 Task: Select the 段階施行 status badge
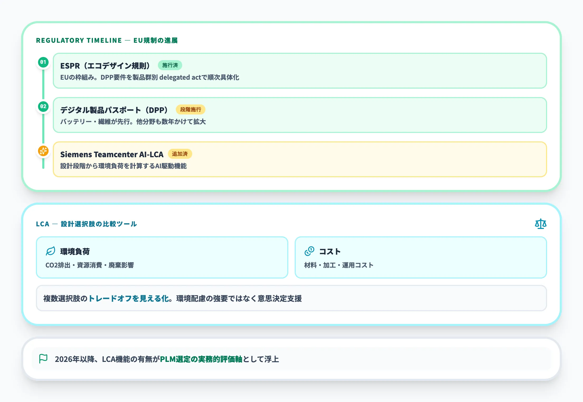(x=191, y=110)
